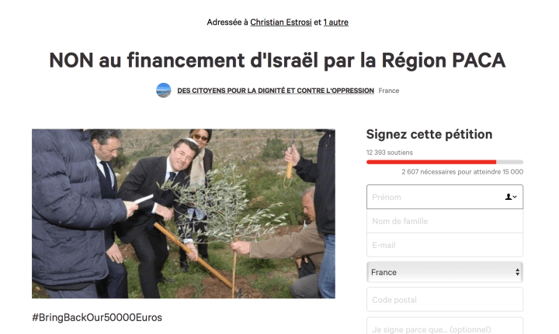Click the up-down arrows on country selector
This screenshot has width=559, height=334.
click(517, 272)
